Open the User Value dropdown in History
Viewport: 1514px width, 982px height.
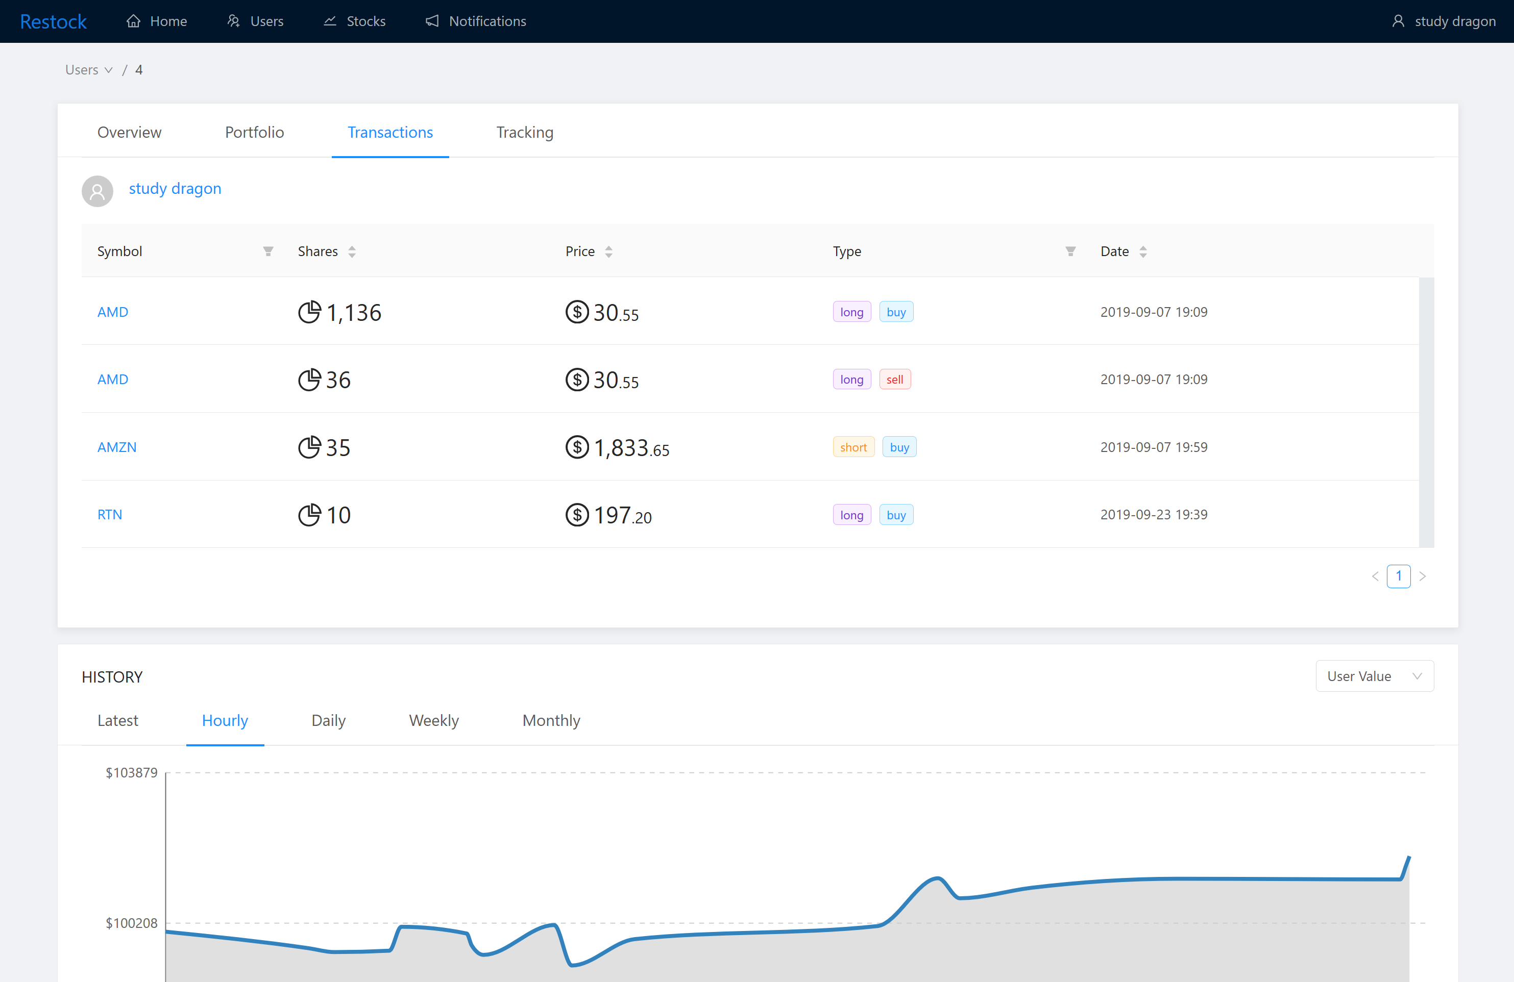point(1374,675)
